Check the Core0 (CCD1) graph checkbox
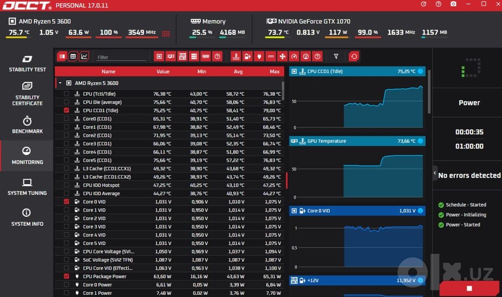Viewport: 502px width, 297px height. [x=66, y=119]
